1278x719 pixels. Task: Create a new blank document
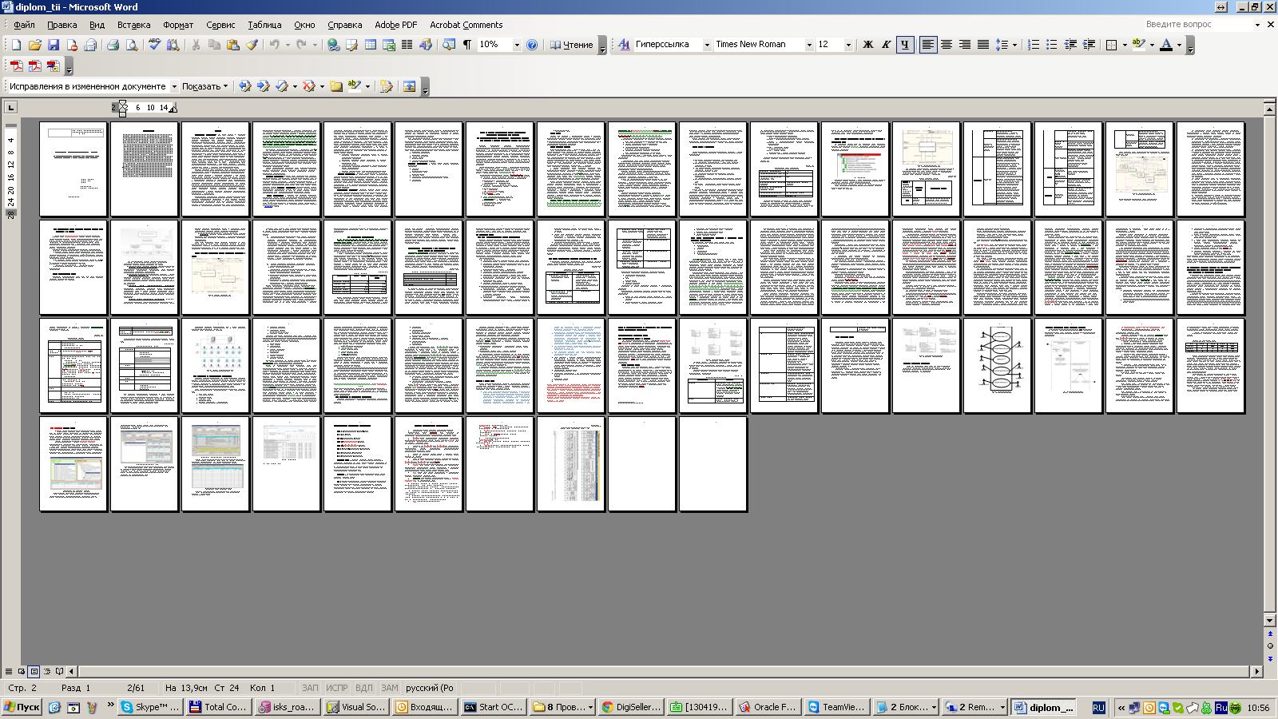tap(16, 45)
